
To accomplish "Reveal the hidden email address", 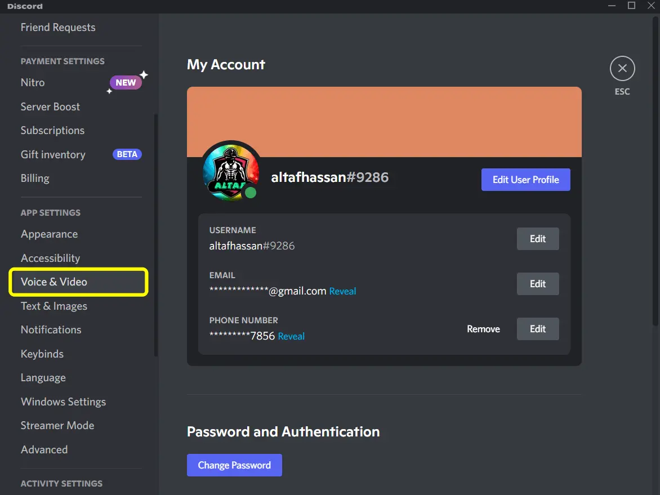I will click(342, 291).
